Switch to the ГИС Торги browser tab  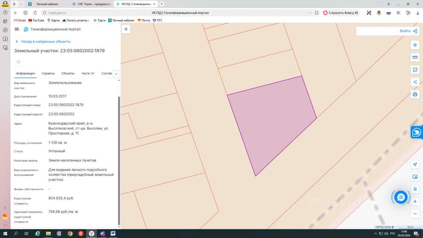pos(92,4)
